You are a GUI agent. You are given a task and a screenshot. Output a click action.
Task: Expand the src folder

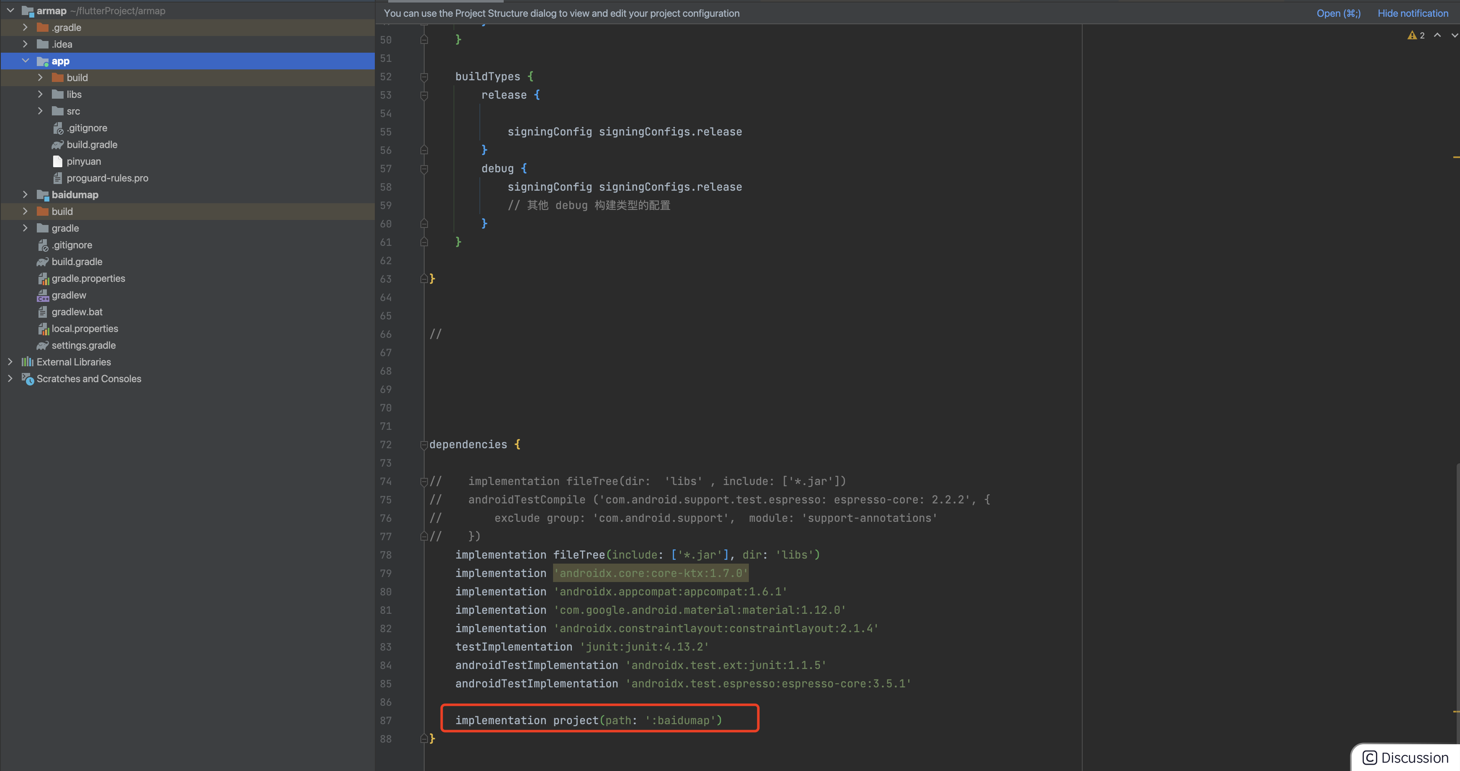[40, 110]
